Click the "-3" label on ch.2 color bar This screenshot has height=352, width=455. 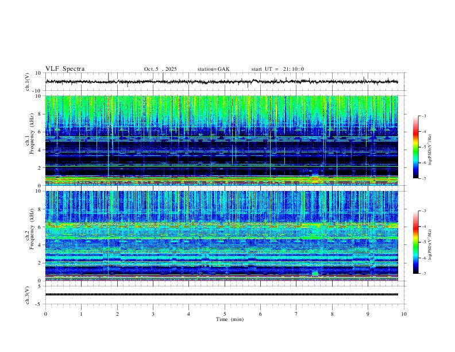point(424,211)
